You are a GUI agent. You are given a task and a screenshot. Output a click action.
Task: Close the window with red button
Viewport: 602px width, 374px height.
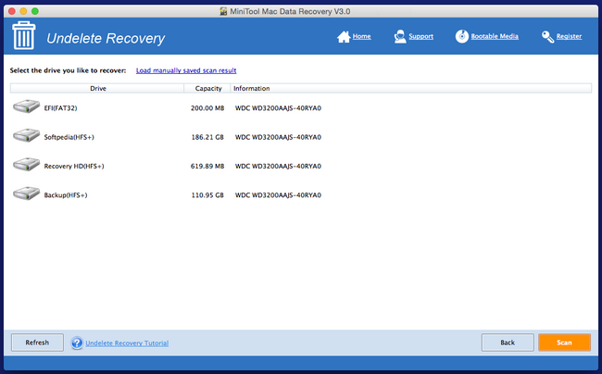click(11, 11)
